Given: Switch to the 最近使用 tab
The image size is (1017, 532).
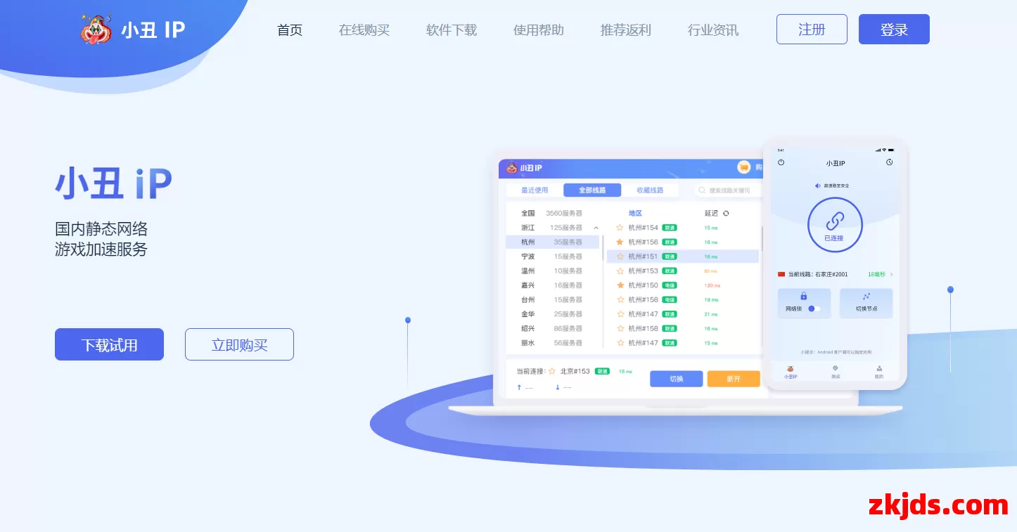Looking at the screenshot, I should pos(535,190).
